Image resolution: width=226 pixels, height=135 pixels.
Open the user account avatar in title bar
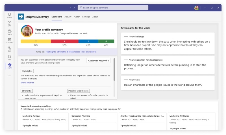[196, 8]
